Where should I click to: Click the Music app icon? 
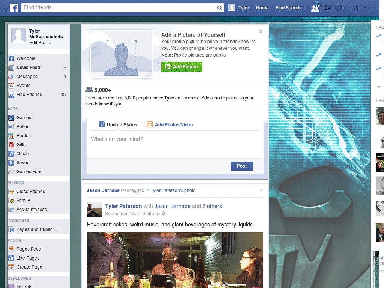11,154
